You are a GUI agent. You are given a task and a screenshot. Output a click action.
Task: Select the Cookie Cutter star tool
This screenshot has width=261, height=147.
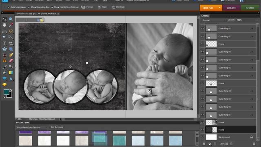[4, 49]
